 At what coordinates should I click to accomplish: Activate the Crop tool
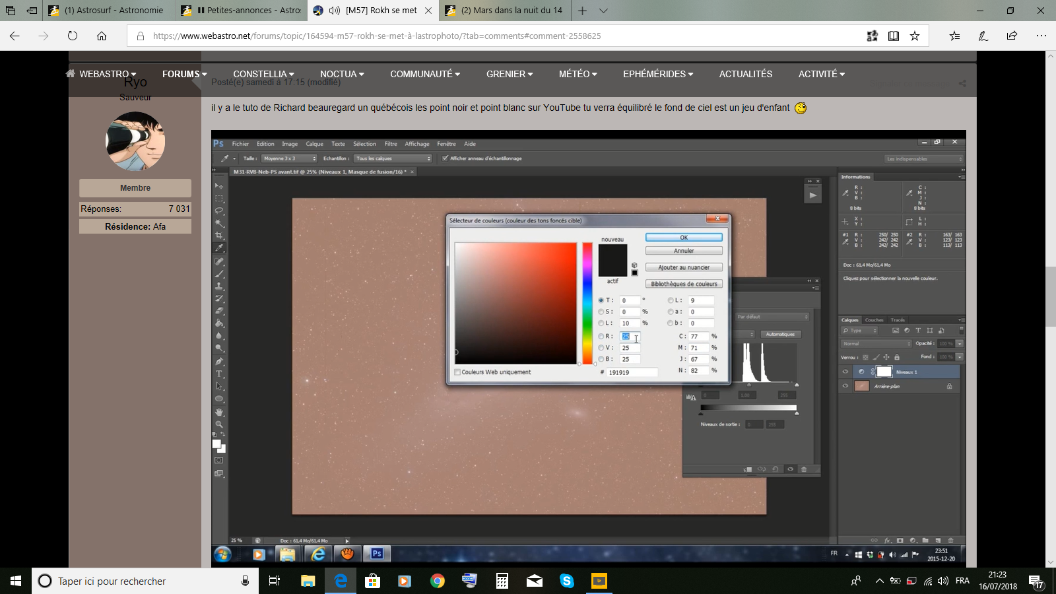pyautogui.click(x=219, y=236)
